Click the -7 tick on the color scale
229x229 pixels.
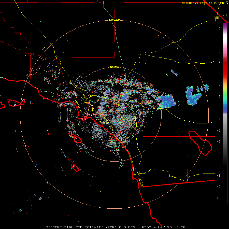pos(219,187)
